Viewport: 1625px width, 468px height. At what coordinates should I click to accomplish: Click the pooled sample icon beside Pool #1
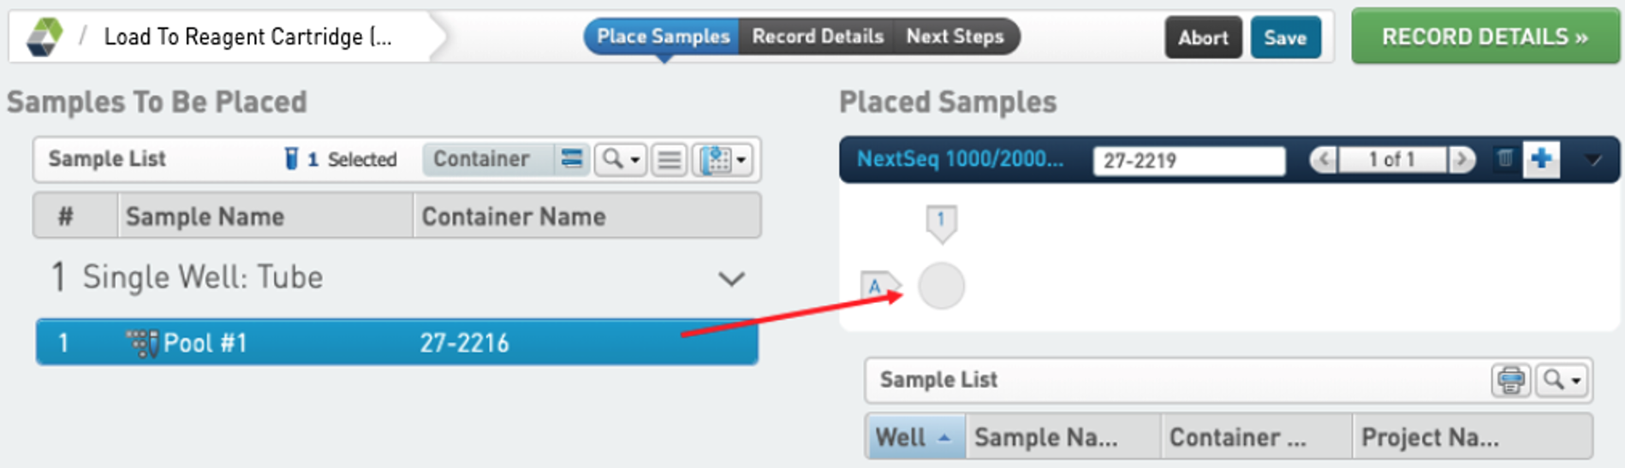142,343
